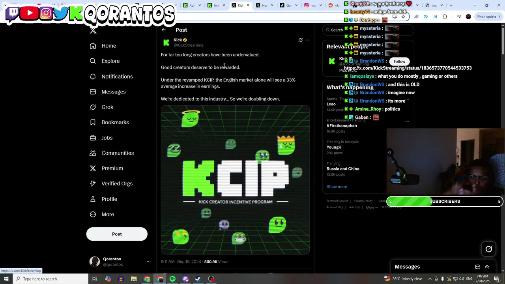Click the Profile person icon
This screenshot has height=284, width=505.
93,199
